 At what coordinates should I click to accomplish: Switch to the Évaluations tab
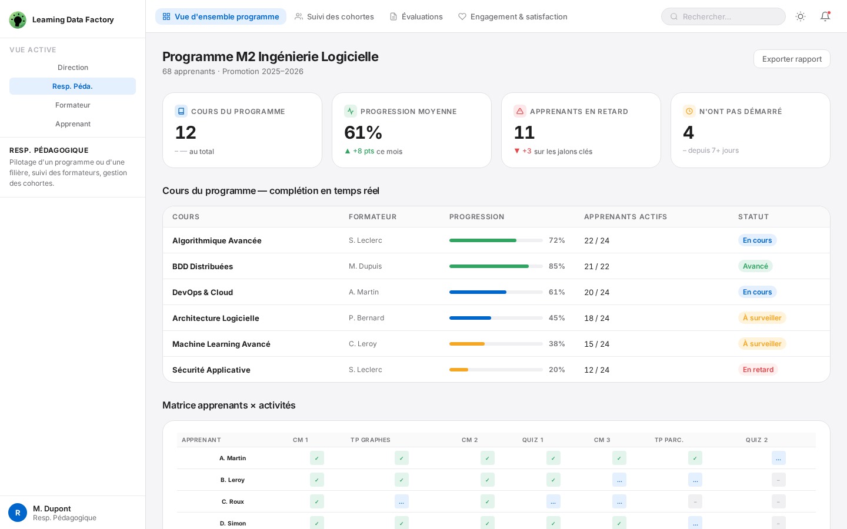[416, 16]
